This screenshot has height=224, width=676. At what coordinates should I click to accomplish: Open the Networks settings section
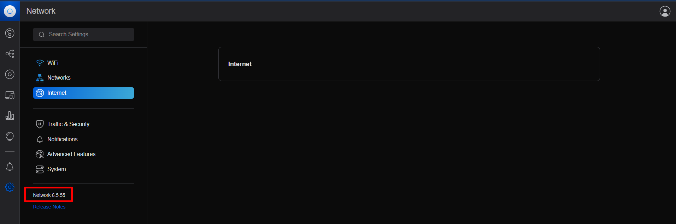click(x=59, y=77)
